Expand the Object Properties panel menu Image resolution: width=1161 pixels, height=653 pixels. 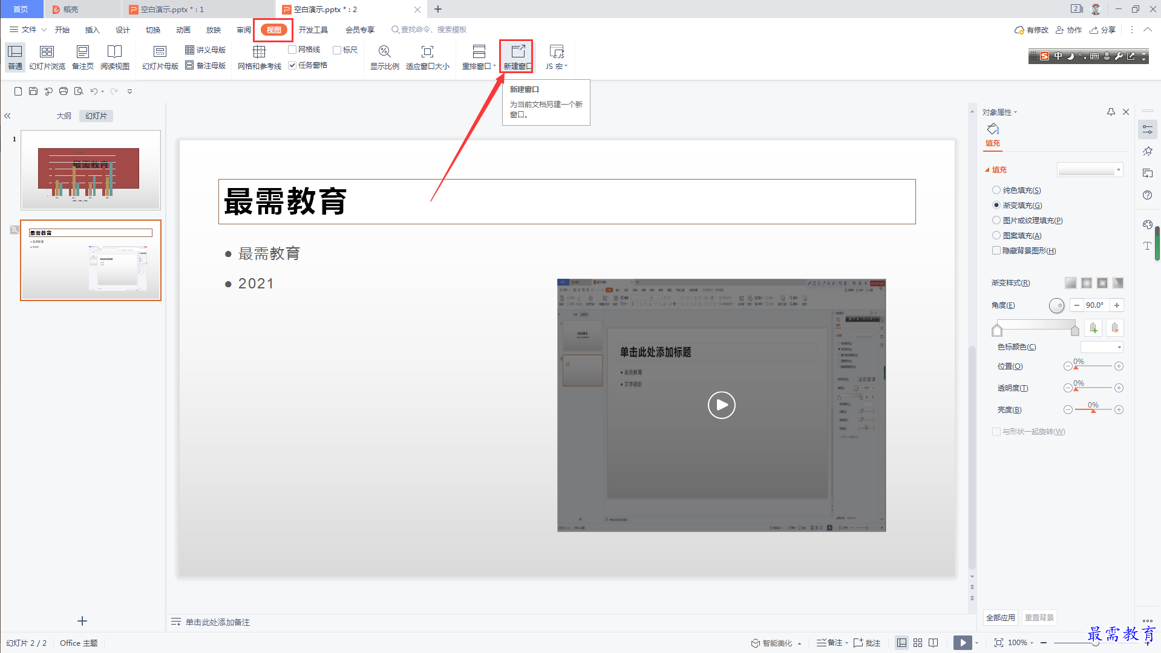point(1016,112)
